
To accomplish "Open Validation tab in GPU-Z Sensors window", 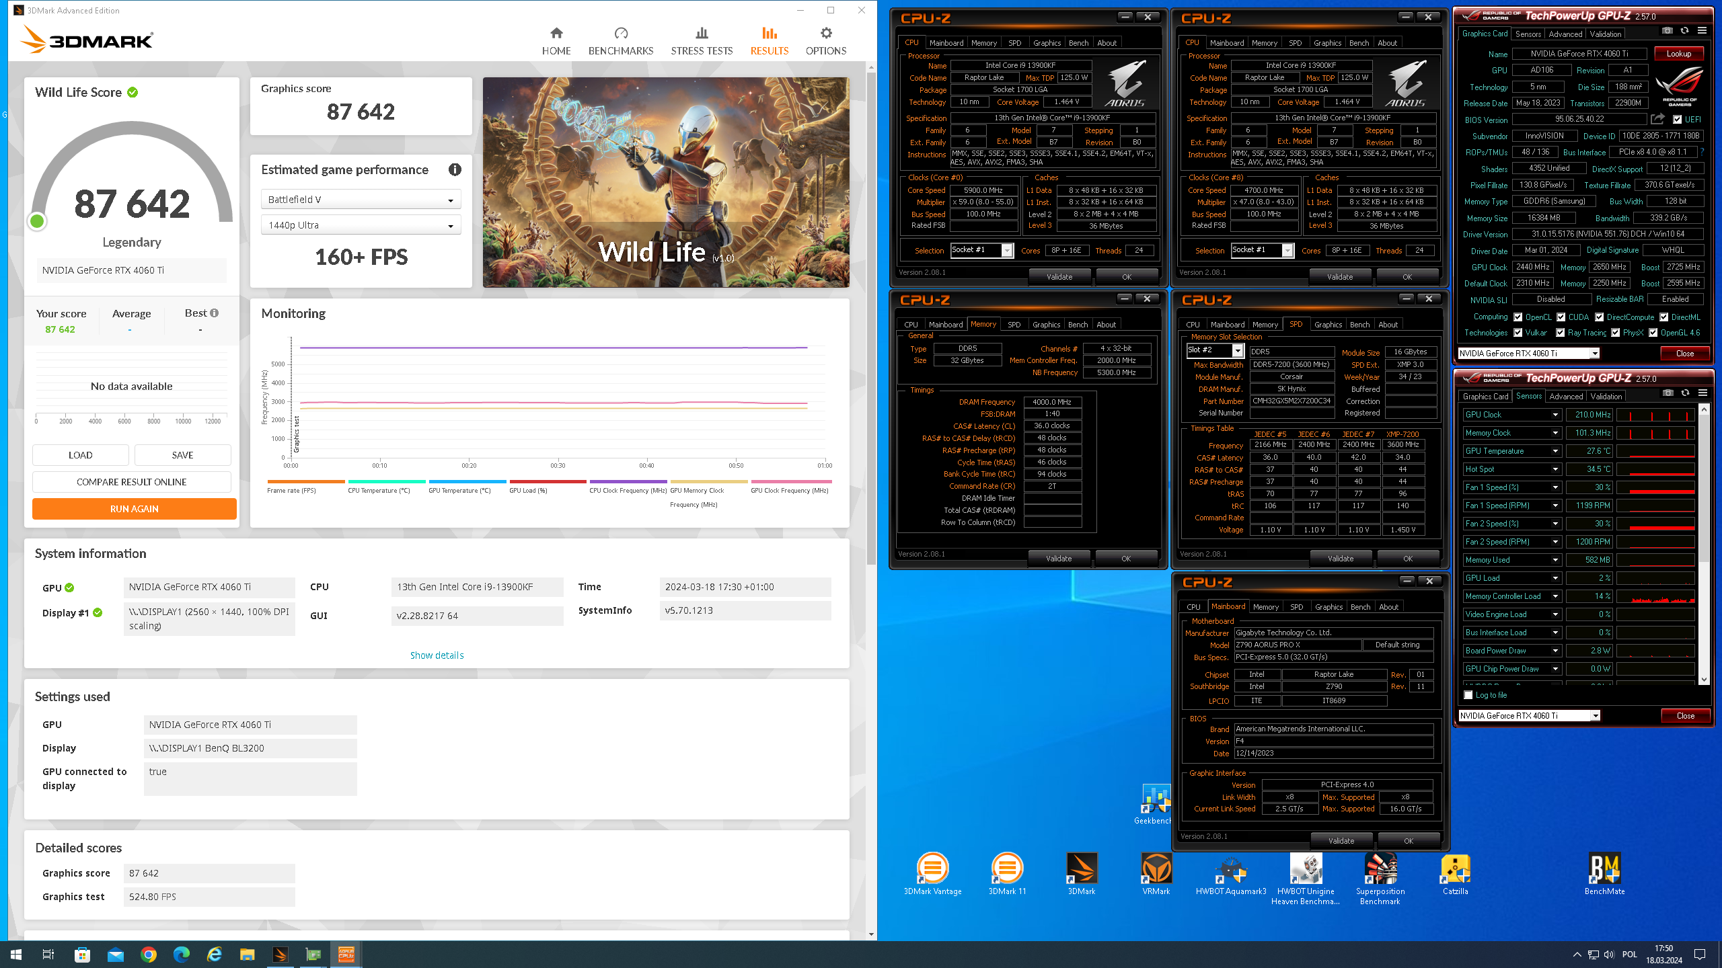I will tap(1606, 397).
